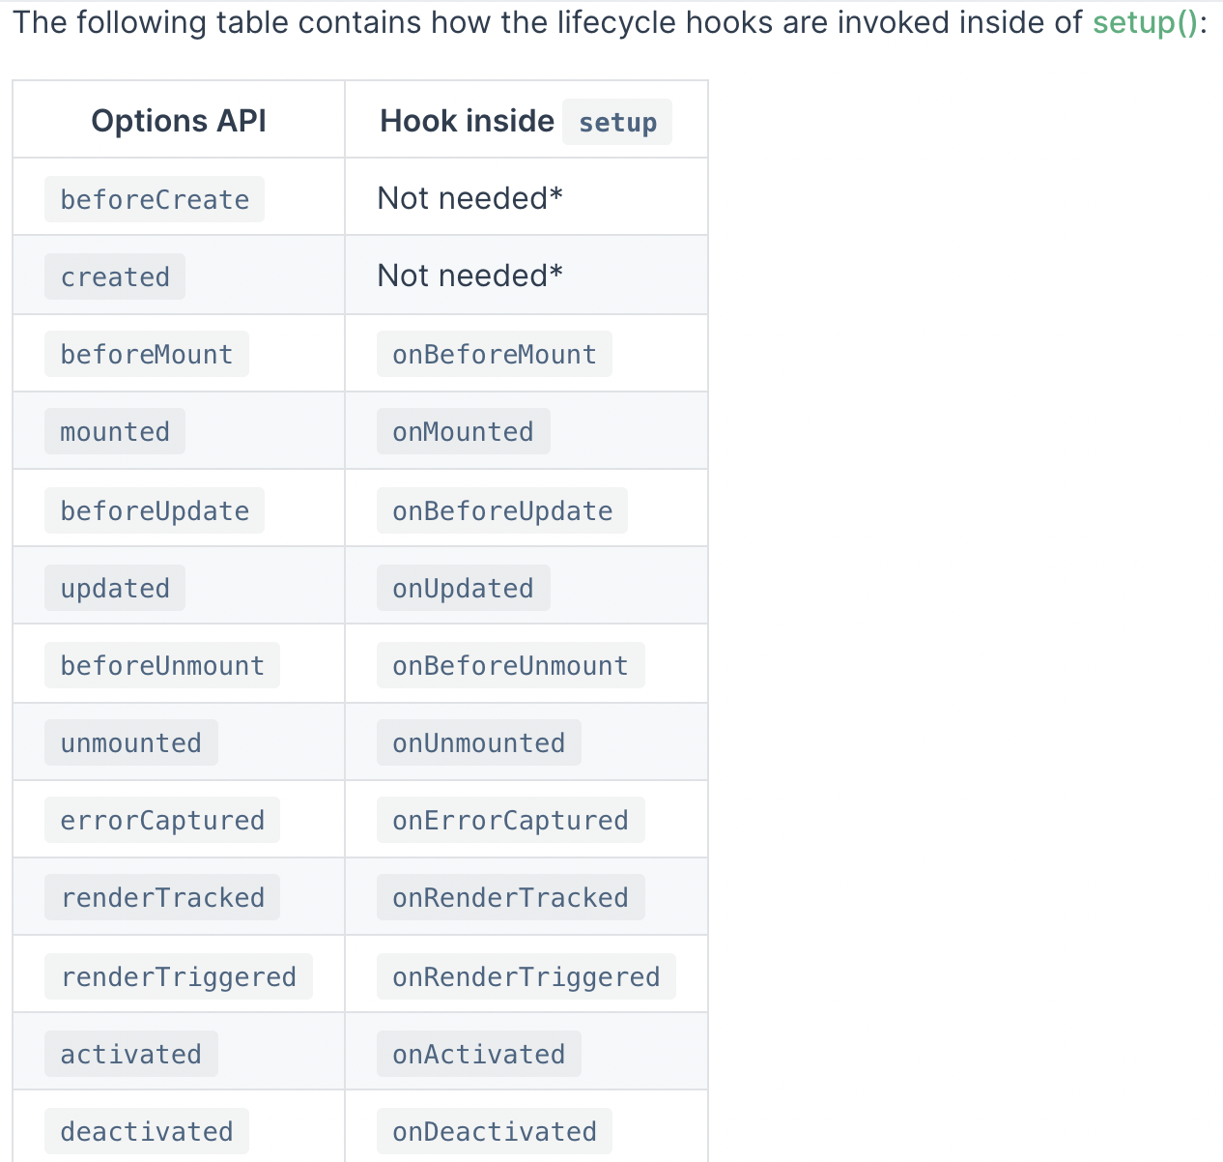Click the Options API column header
Screen dimensions: 1223x1162
coord(179,121)
